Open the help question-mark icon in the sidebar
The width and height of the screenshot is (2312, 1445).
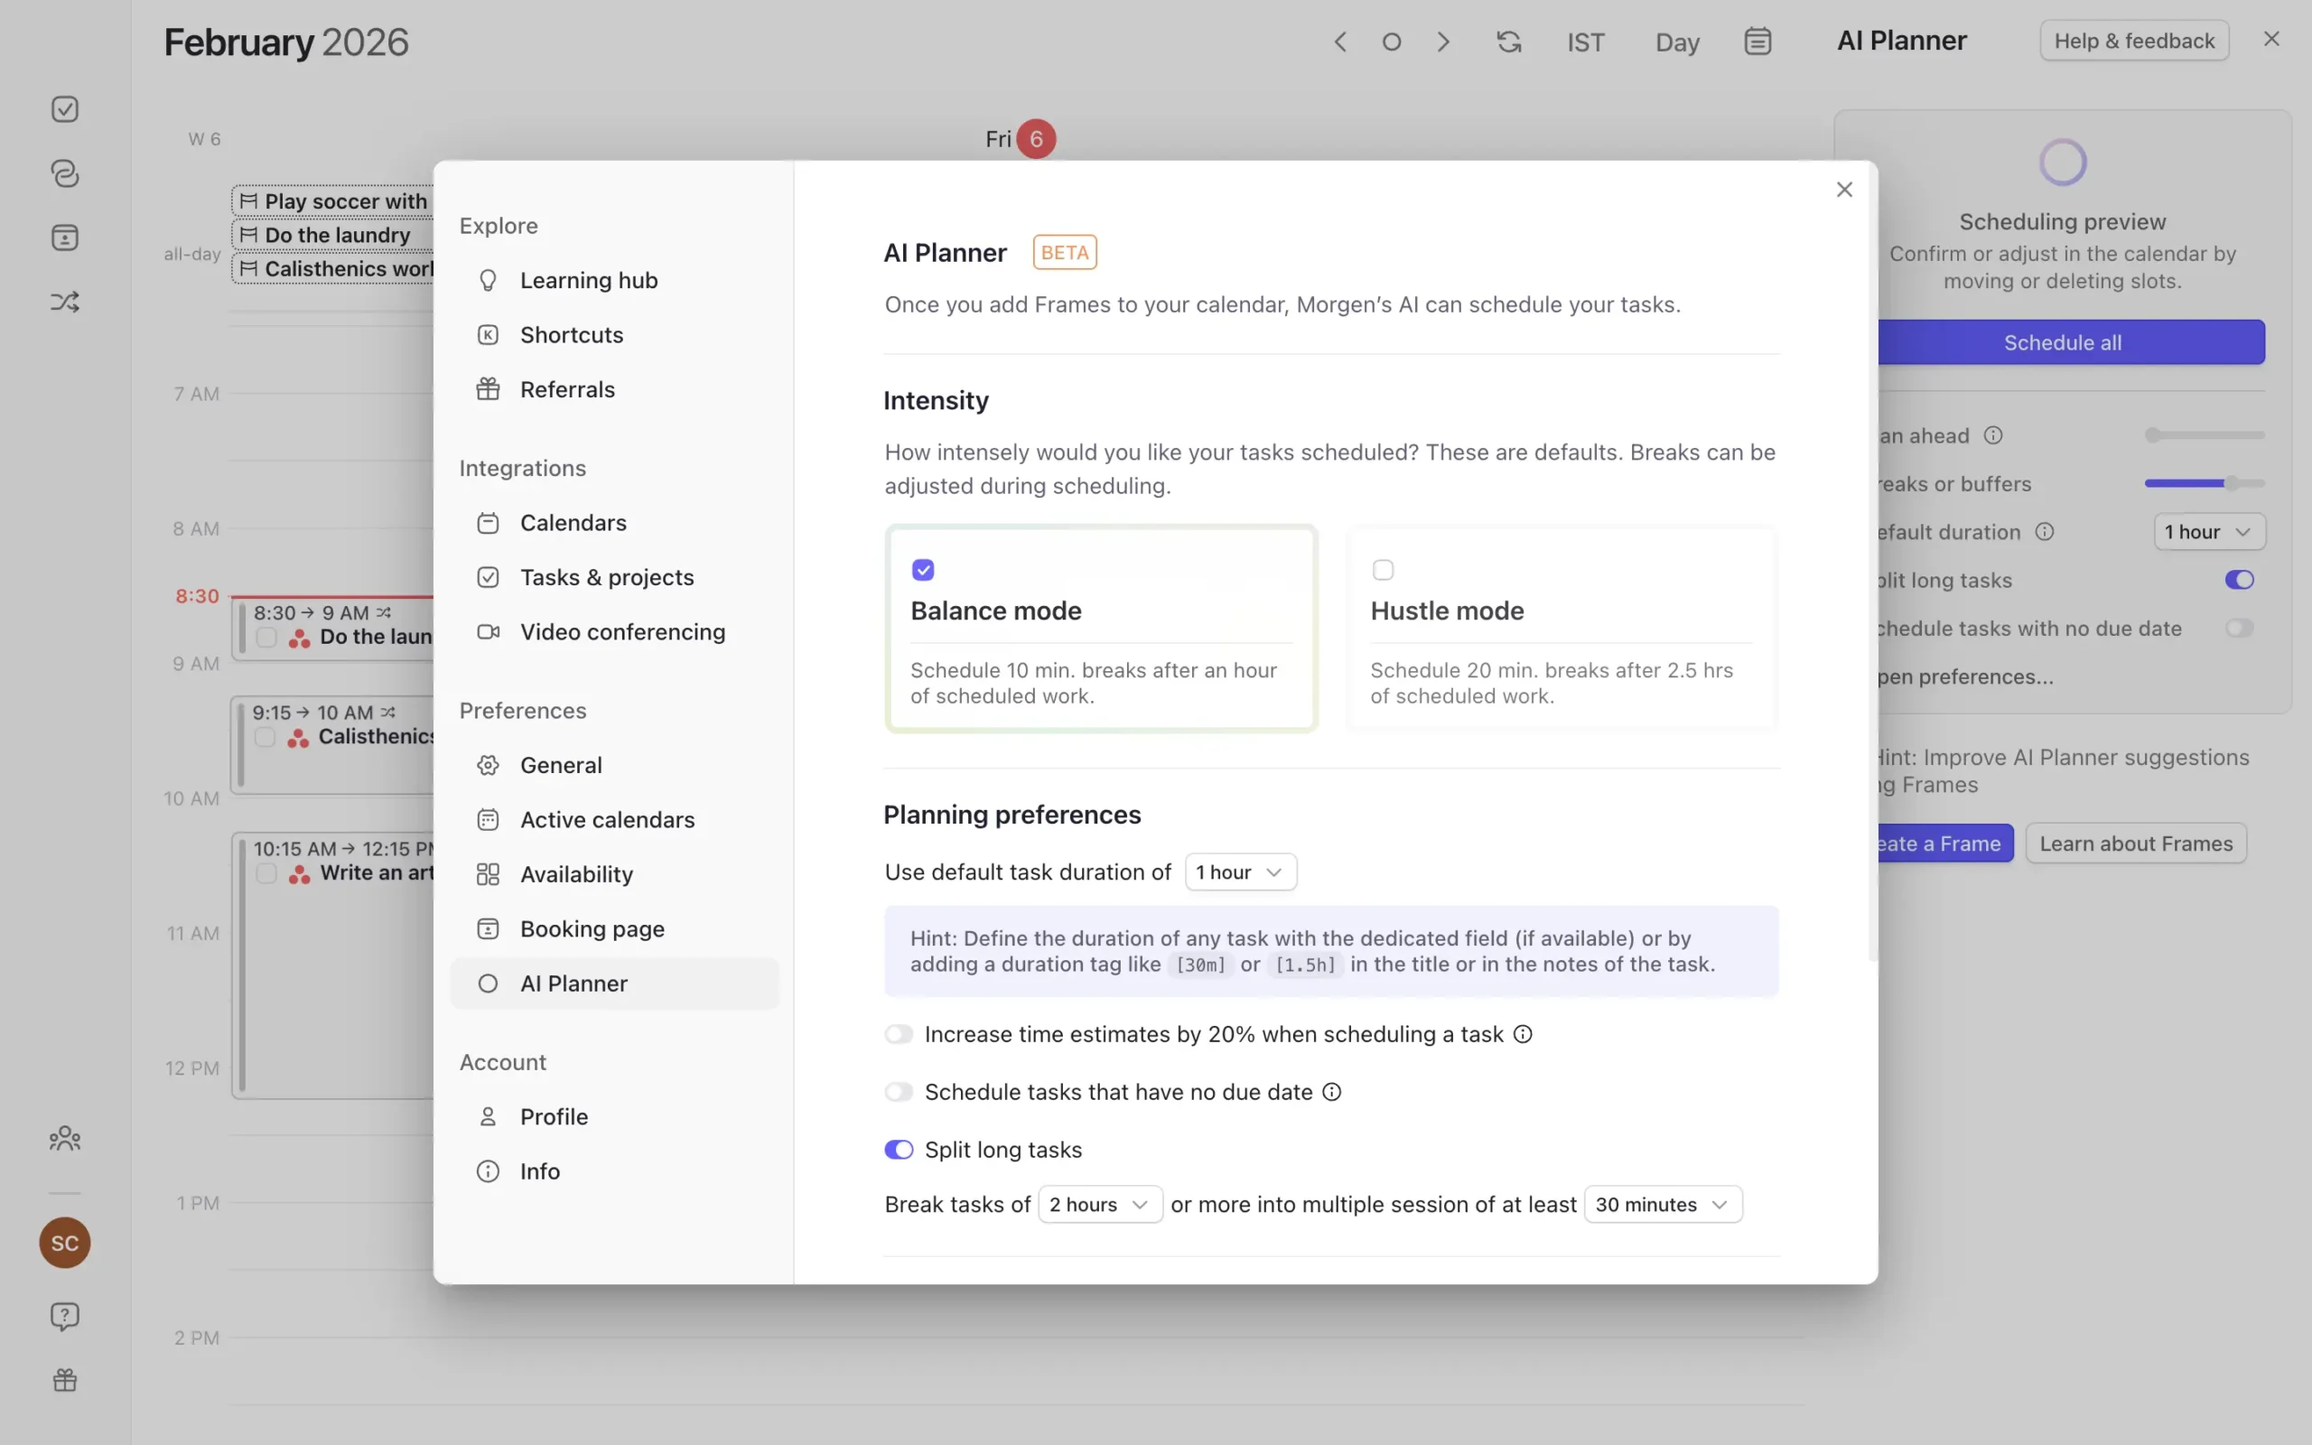[x=64, y=1316]
